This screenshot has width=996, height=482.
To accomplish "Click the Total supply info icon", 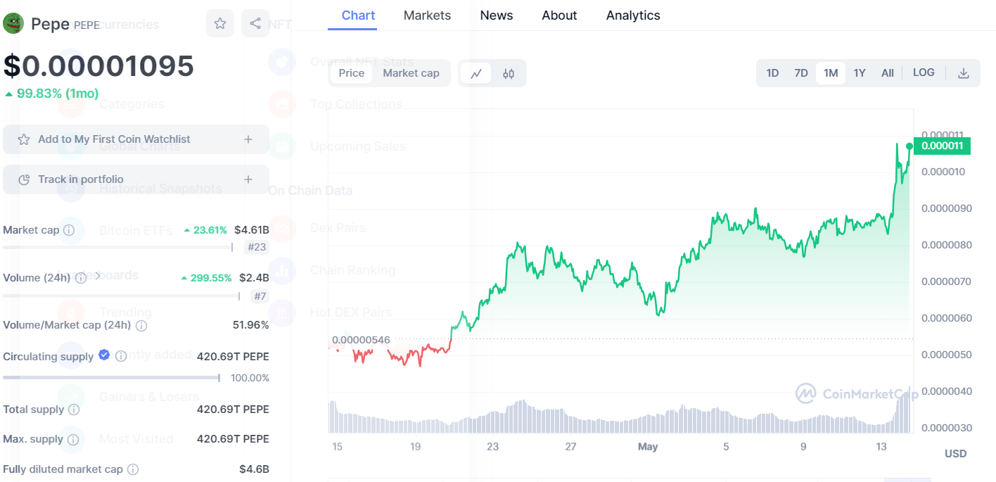I will point(73,410).
